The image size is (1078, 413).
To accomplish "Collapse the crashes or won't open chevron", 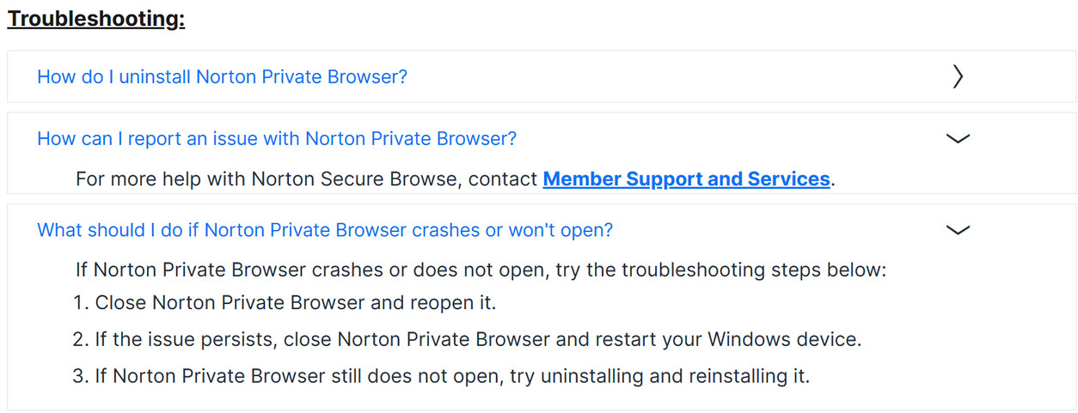I will pyautogui.click(x=958, y=230).
